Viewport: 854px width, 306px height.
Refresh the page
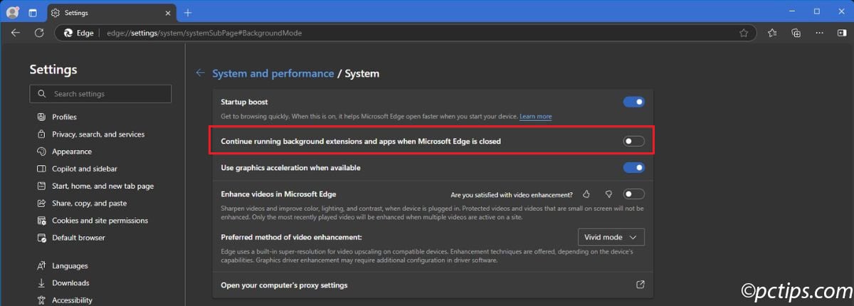[39, 33]
